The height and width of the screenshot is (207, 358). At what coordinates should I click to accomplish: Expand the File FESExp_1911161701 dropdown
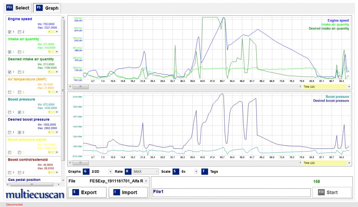click(146, 181)
